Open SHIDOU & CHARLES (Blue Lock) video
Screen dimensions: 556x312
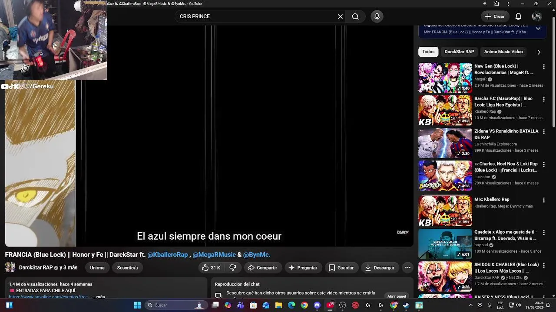pos(445,276)
